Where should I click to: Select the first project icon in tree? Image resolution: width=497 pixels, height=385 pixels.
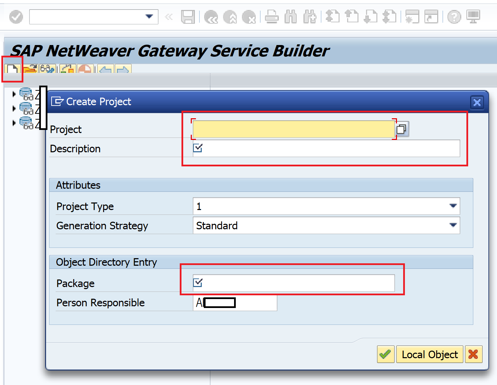(x=26, y=94)
